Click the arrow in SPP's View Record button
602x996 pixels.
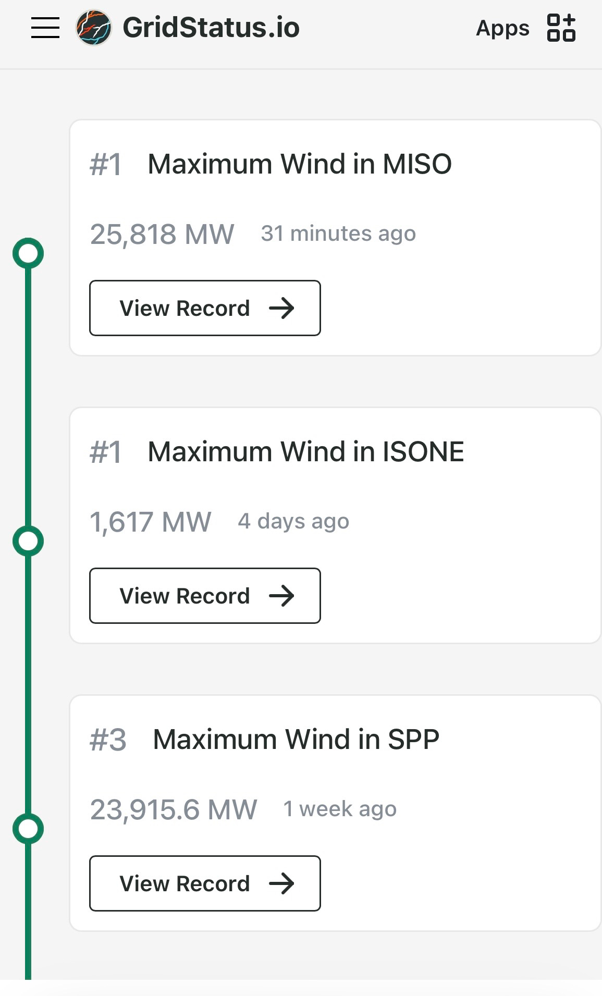(281, 883)
